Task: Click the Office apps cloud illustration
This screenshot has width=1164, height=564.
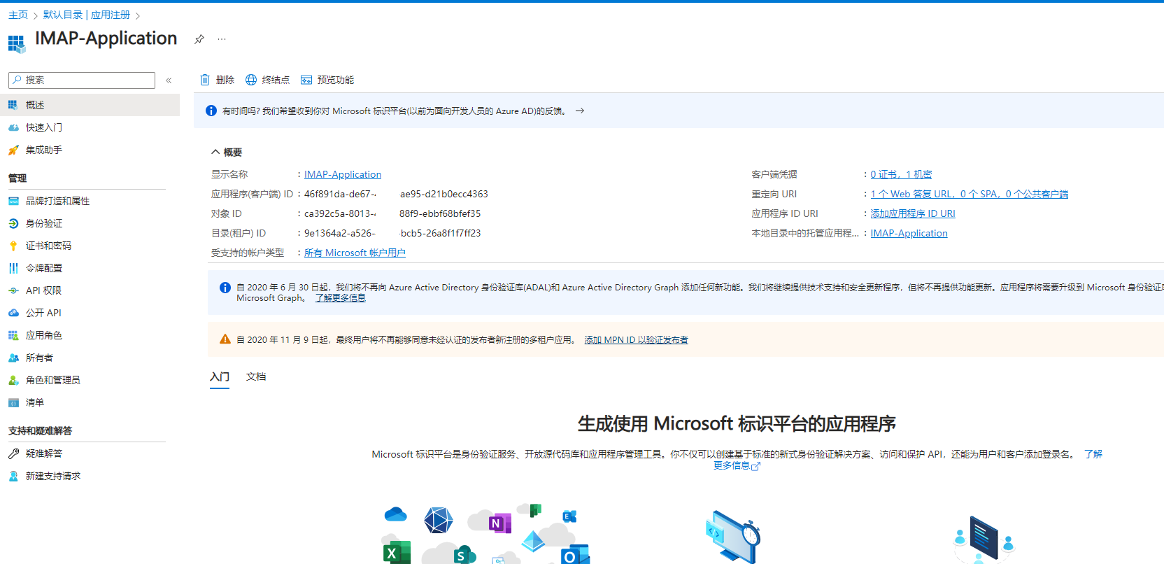Action: point(486,533)
